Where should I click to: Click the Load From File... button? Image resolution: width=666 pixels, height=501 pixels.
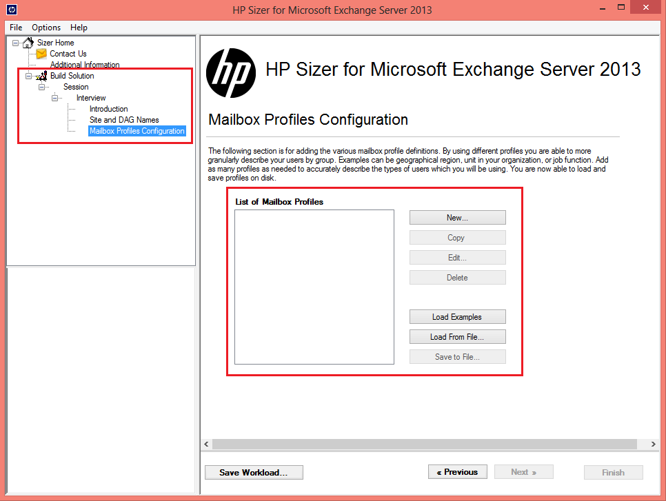(x=458, y=337)
